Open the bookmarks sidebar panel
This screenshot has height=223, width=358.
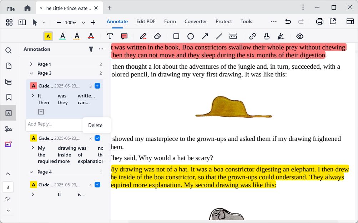click(x=9, y=97)
